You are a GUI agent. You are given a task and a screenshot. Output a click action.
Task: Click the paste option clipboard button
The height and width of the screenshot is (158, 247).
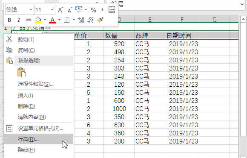coord(21,72)
